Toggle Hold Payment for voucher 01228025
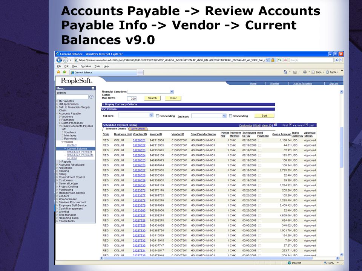 coord(260,160)
